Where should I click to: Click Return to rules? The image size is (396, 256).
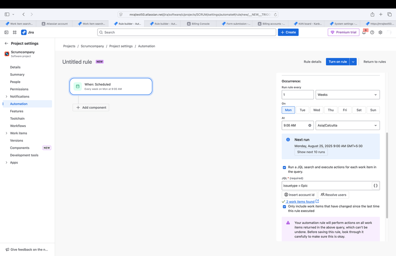375,61
